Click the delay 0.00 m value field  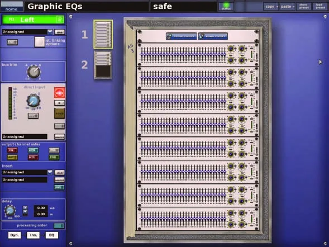[41, 214]
